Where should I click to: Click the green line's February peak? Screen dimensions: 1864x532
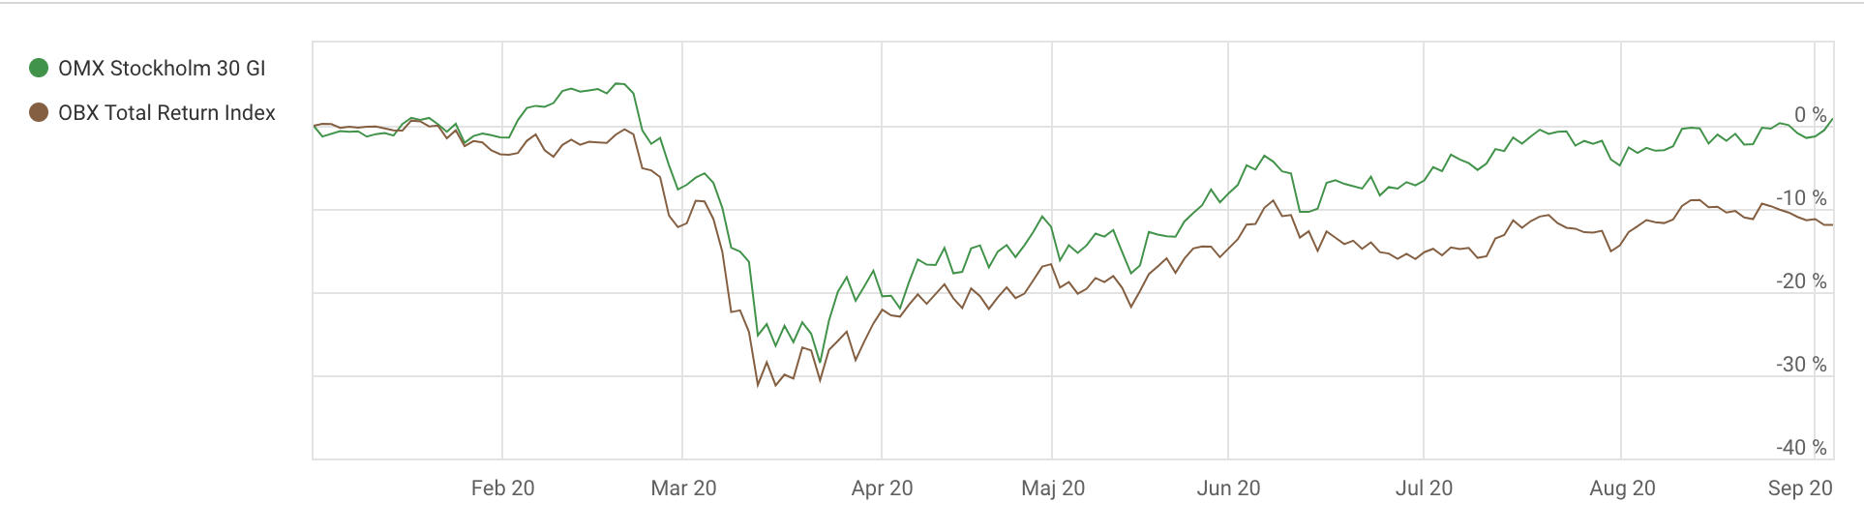618,84
